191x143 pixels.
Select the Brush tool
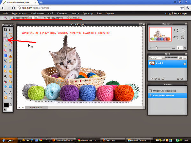pos(11,45)
